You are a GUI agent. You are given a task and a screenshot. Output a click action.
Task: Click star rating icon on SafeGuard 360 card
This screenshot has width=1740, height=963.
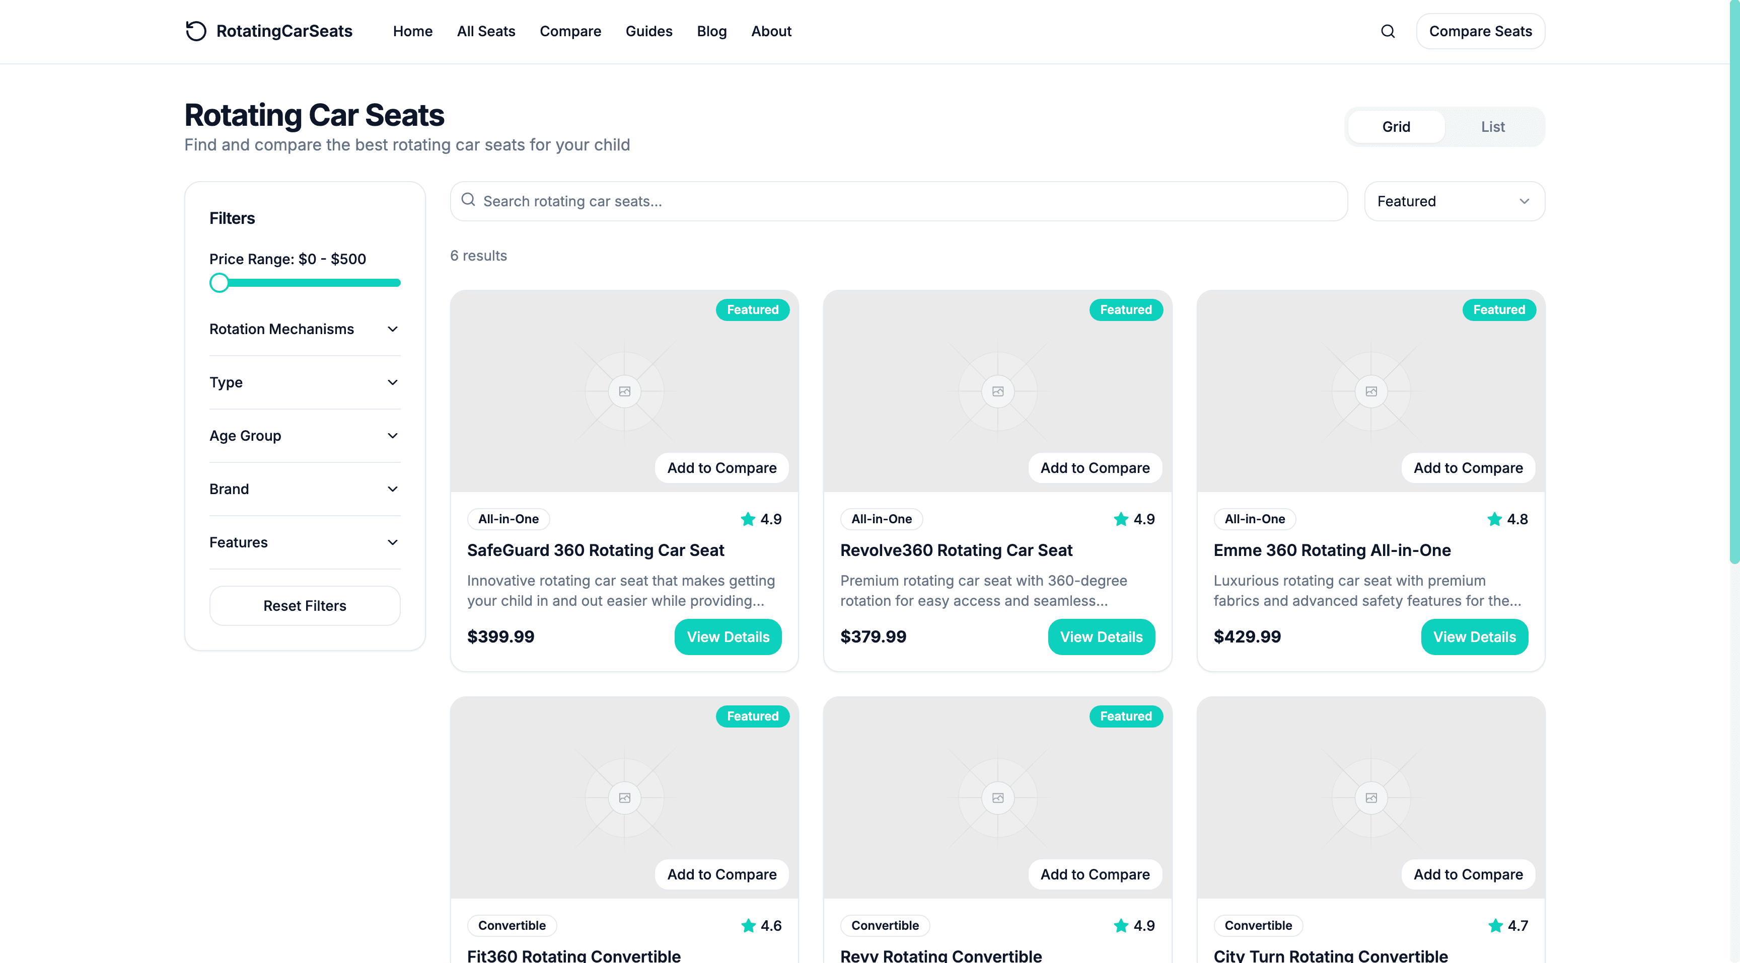(x=748, y=519)
